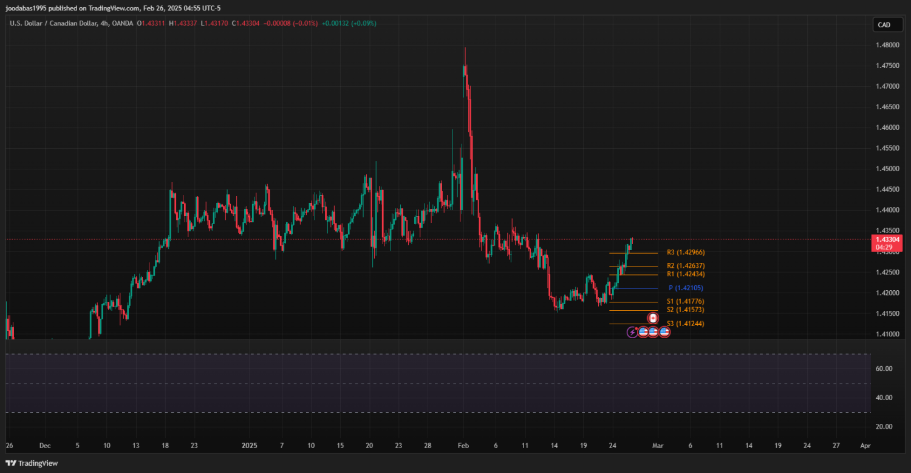Click the R1 (1.42434) pivot level label
This screenshot has width=911, height=473.
[x=685, y=274]
